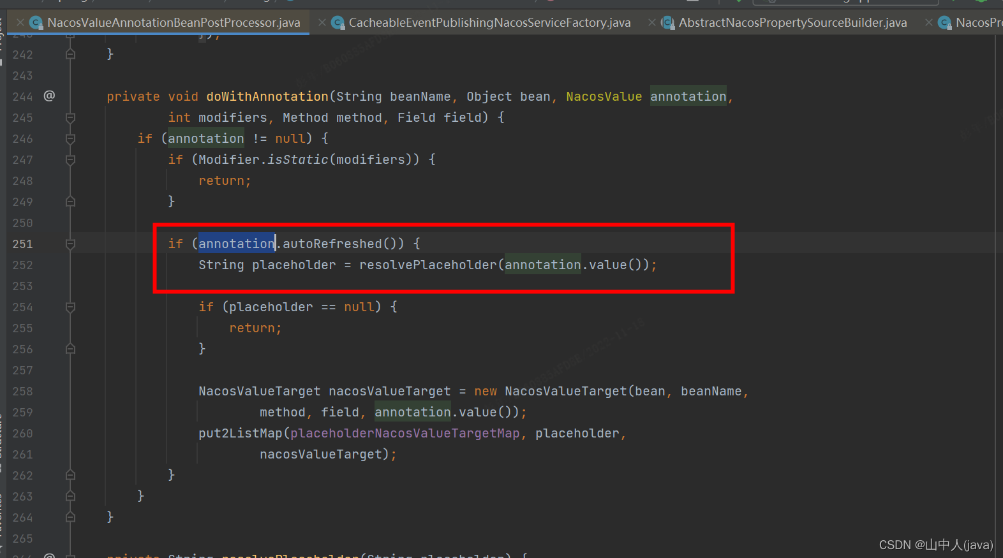
Task: Click the NacosValue parameter type on line 244
Action: (x=604, y=96)
